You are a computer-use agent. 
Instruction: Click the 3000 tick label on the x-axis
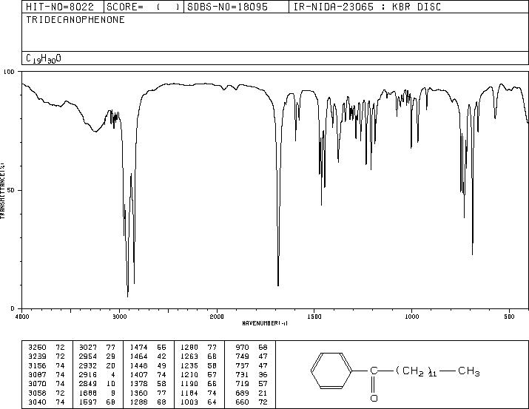(119, 317)
